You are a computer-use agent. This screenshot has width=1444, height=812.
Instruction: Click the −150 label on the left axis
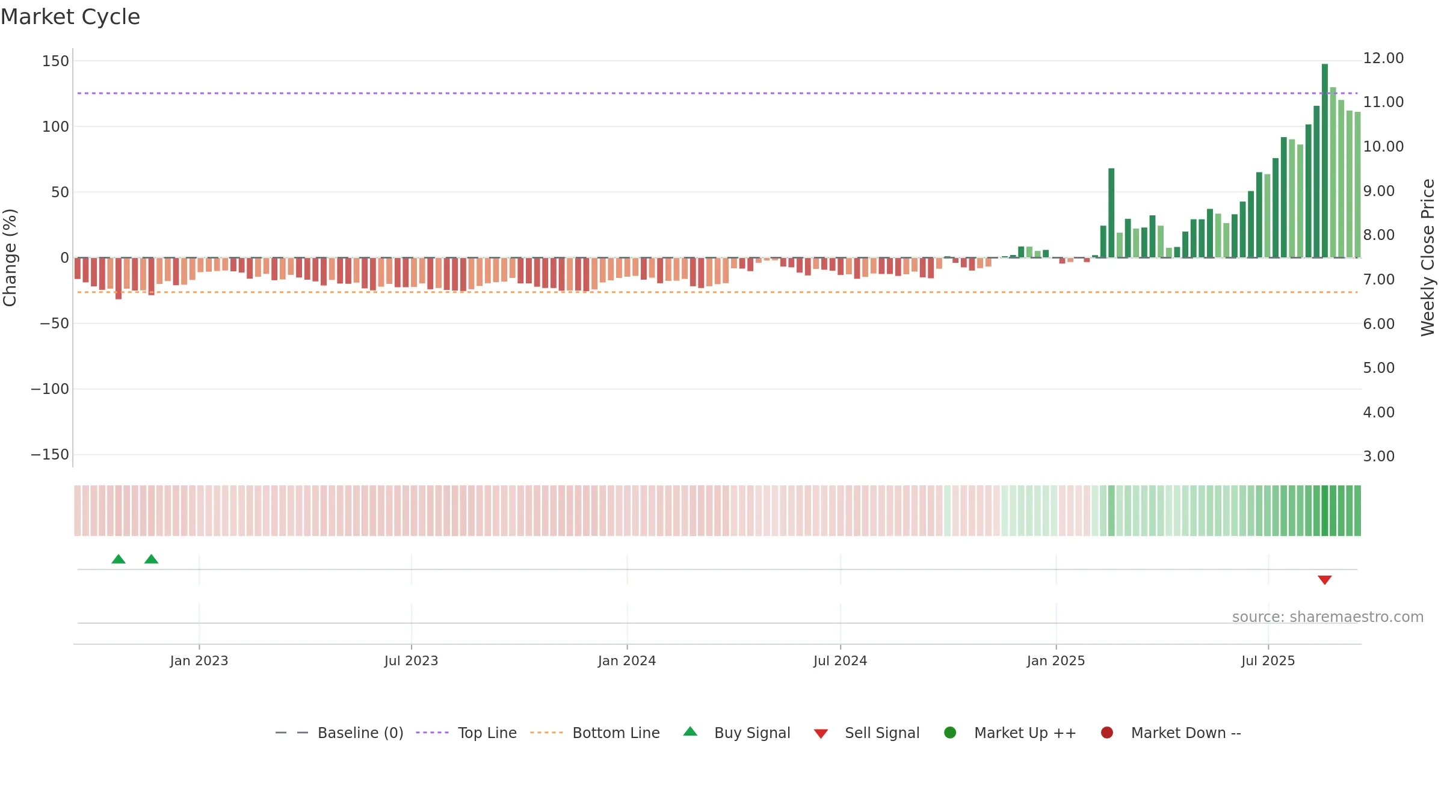click(50, 455)
